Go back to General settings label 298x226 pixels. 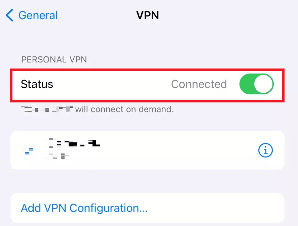[38, 15]
